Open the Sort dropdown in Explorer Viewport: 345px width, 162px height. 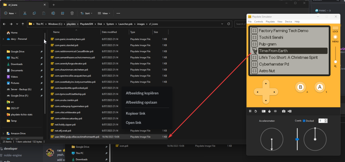tap(86, 13)
